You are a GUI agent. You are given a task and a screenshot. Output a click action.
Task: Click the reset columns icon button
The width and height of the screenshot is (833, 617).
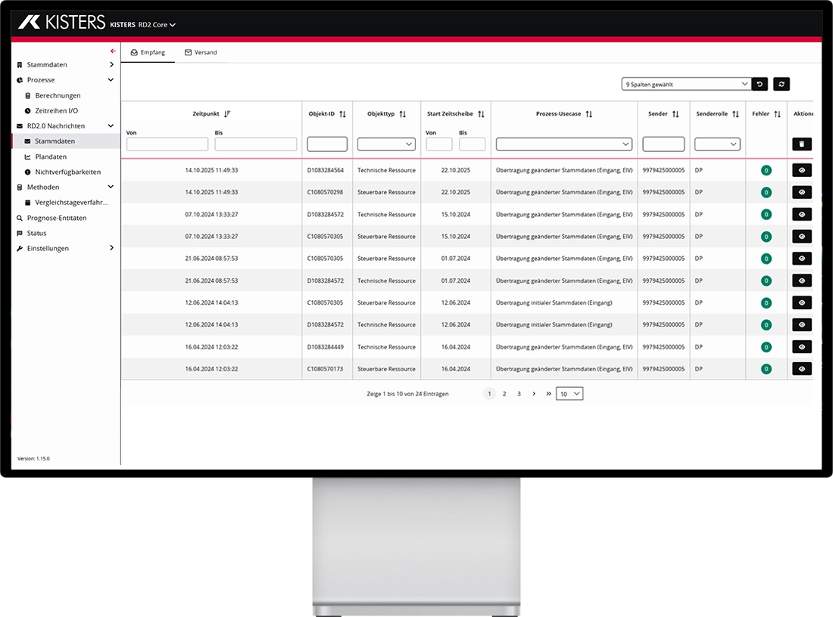click(760, 85)
